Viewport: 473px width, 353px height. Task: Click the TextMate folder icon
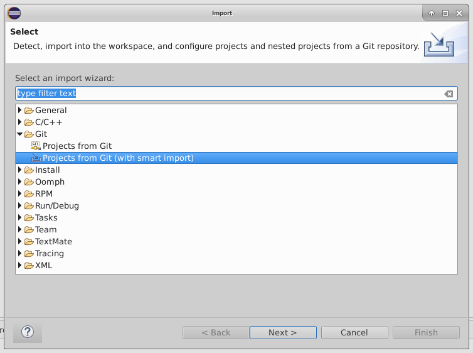29,242
